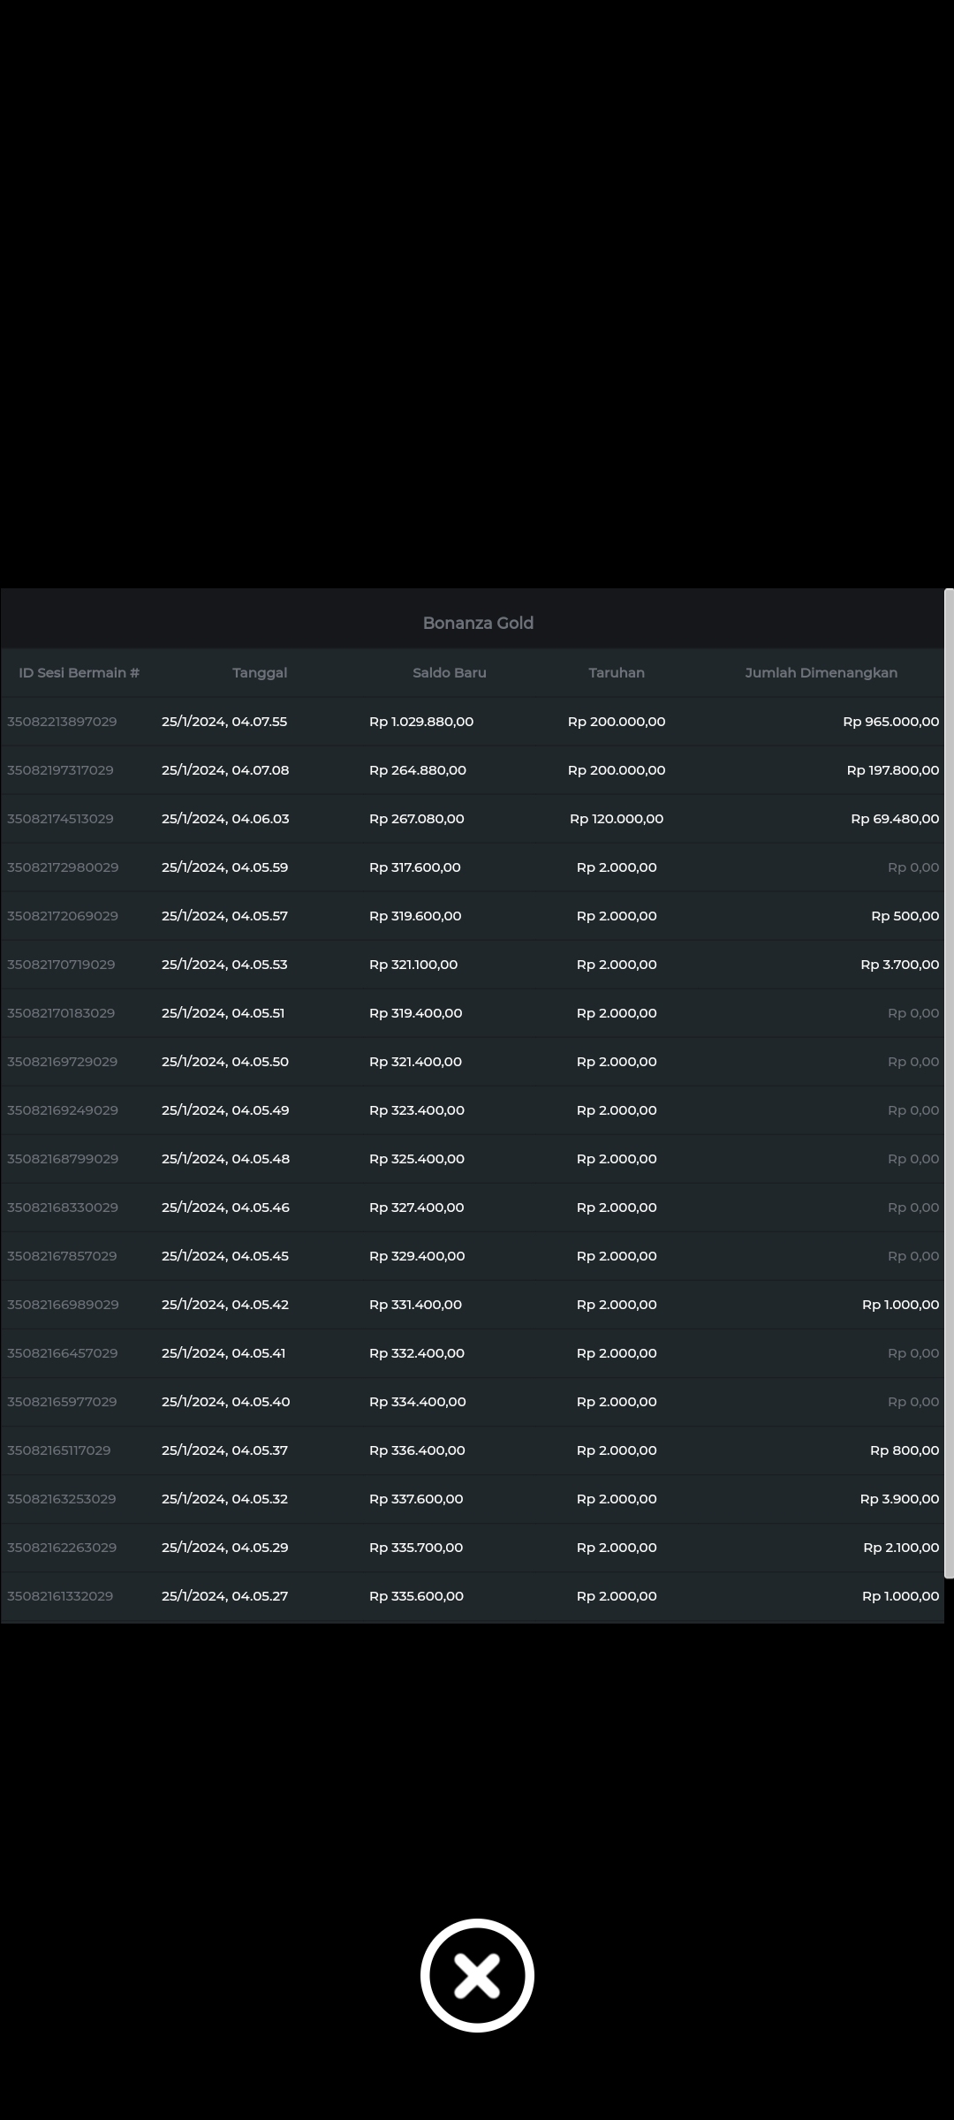Click the Rp 1.029.880,00 balance entry
Image resolution: width=954 pixels, height=2120 pixels.
pos(421,722)
